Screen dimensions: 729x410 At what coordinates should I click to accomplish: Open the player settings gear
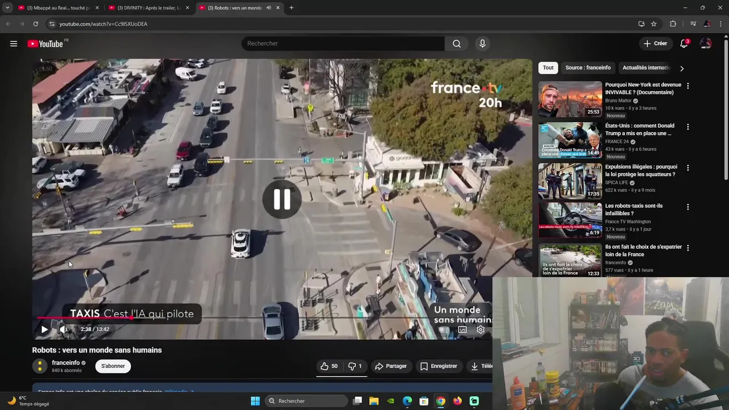[481, 330]
